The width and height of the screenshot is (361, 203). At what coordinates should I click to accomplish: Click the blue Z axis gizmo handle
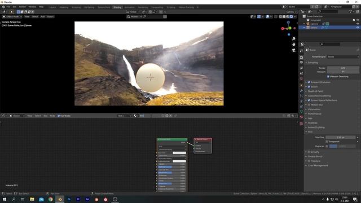coord(288,23)
